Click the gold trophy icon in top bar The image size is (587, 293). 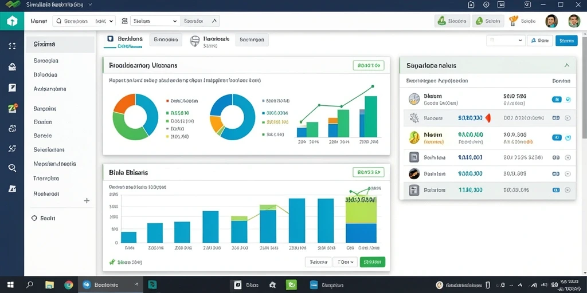tap(513, 21)
